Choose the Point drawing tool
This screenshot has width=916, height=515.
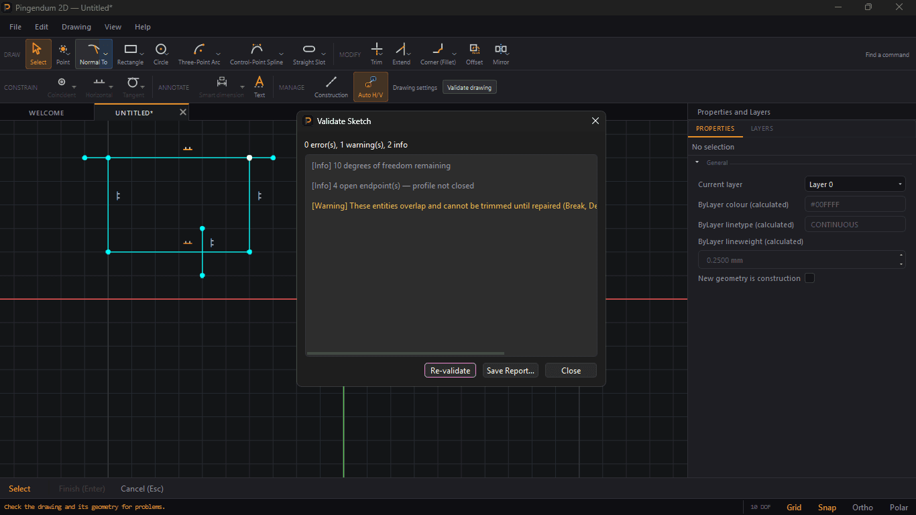click(x=63, y=54)
